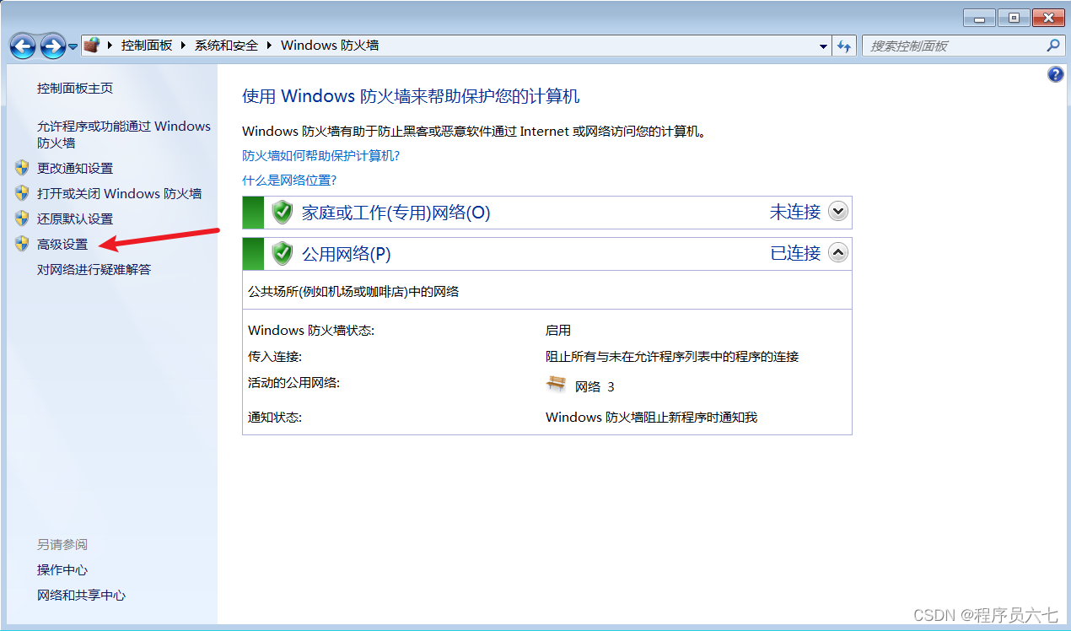
Task: Click the Windows 防火墙状态: label
Action: (311, 330)
